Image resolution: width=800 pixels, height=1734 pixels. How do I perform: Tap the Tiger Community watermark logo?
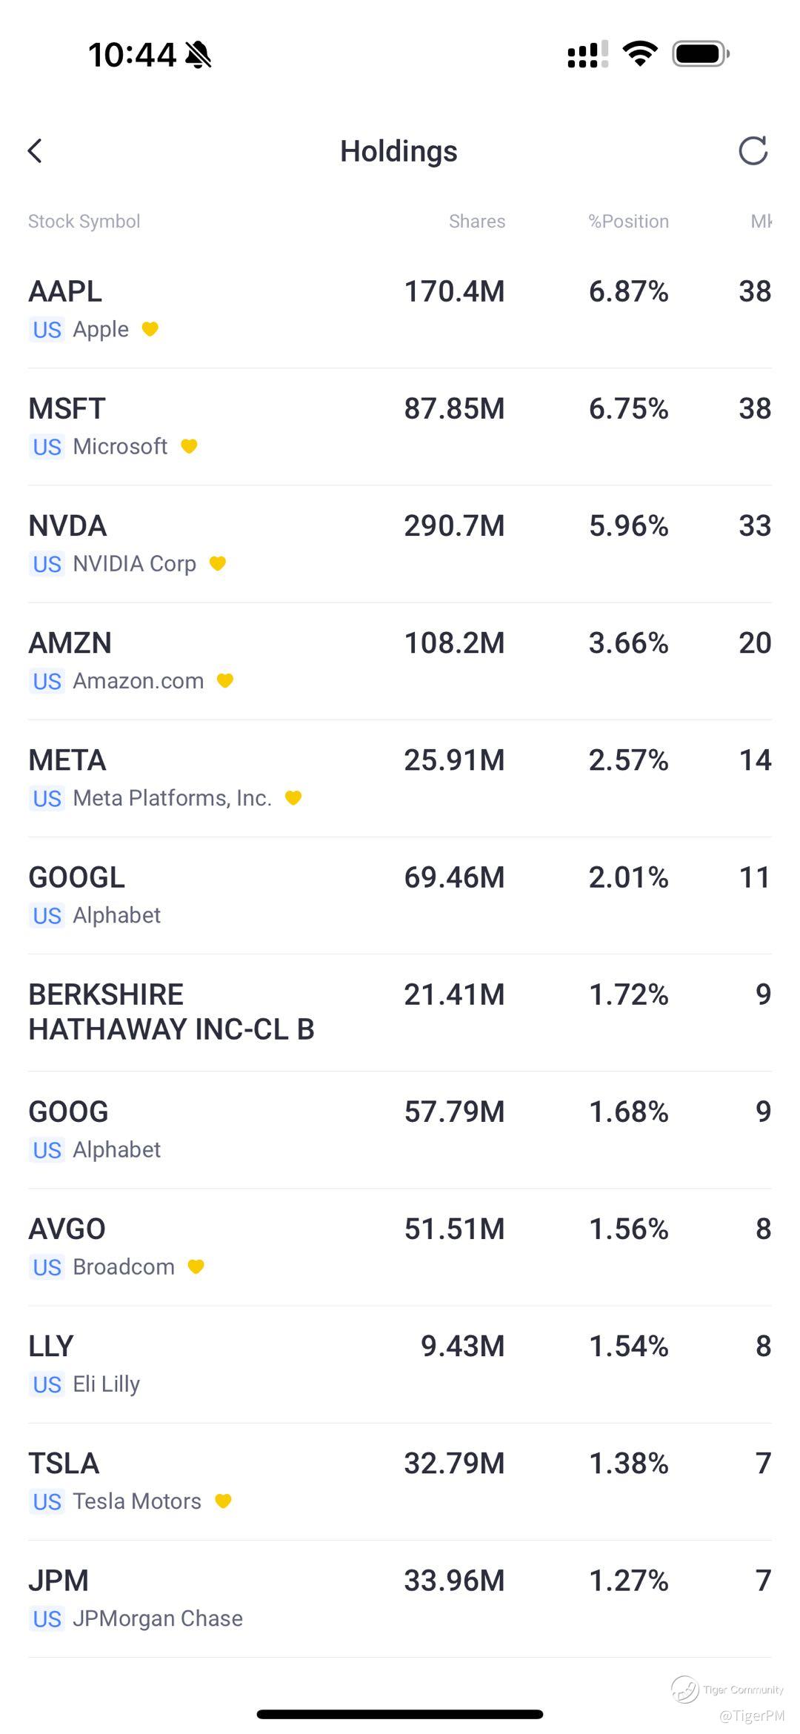pyautogui.click(x=685, y=1690)
